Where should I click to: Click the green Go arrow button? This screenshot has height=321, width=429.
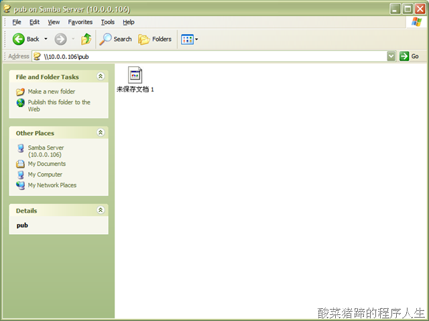click(x=404, y=56)
